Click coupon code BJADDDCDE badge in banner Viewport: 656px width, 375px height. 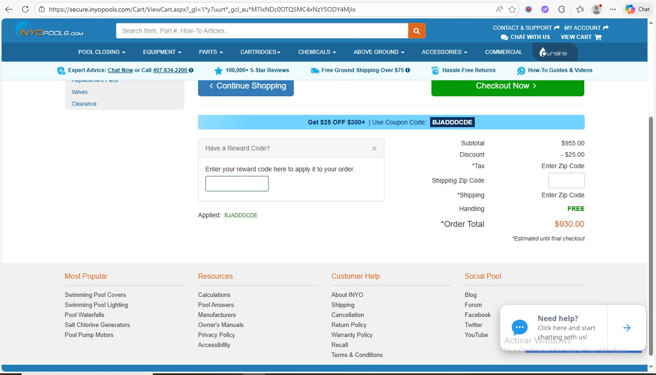coord(452,122)
